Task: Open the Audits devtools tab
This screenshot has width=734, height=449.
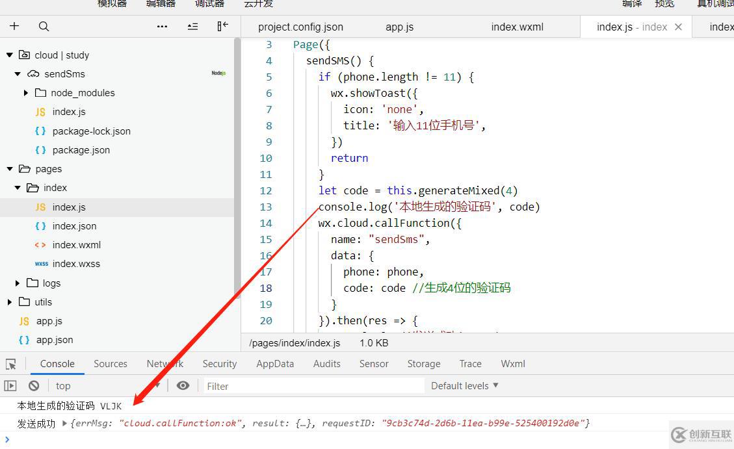Action: coord(327,364)
